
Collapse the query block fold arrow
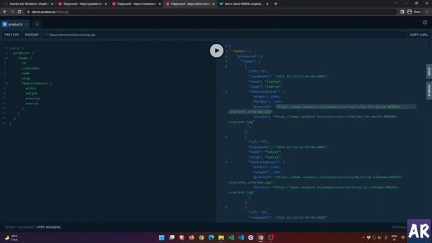(7, 48)
